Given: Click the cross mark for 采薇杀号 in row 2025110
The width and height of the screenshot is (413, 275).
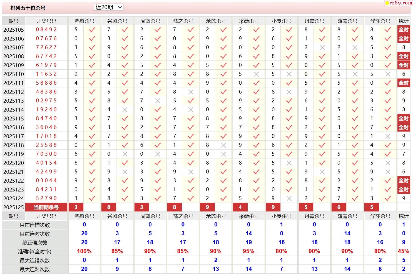Looking at the screenshot, I should pos(256,74).
